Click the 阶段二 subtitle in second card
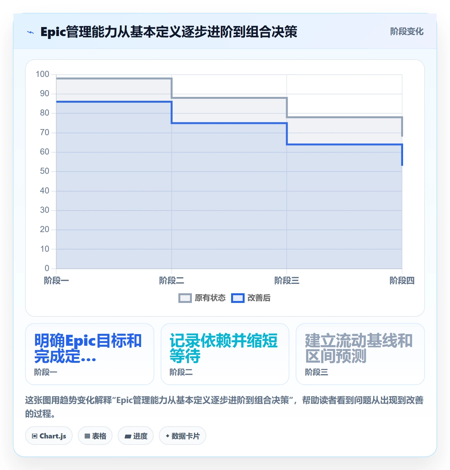Viewport: 450px width, 470px height. click(x=181, y=372)
